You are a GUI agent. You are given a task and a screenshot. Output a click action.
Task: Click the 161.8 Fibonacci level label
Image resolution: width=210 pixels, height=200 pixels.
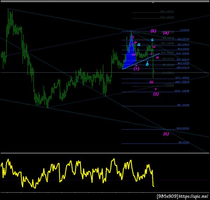tap(182, 91)
